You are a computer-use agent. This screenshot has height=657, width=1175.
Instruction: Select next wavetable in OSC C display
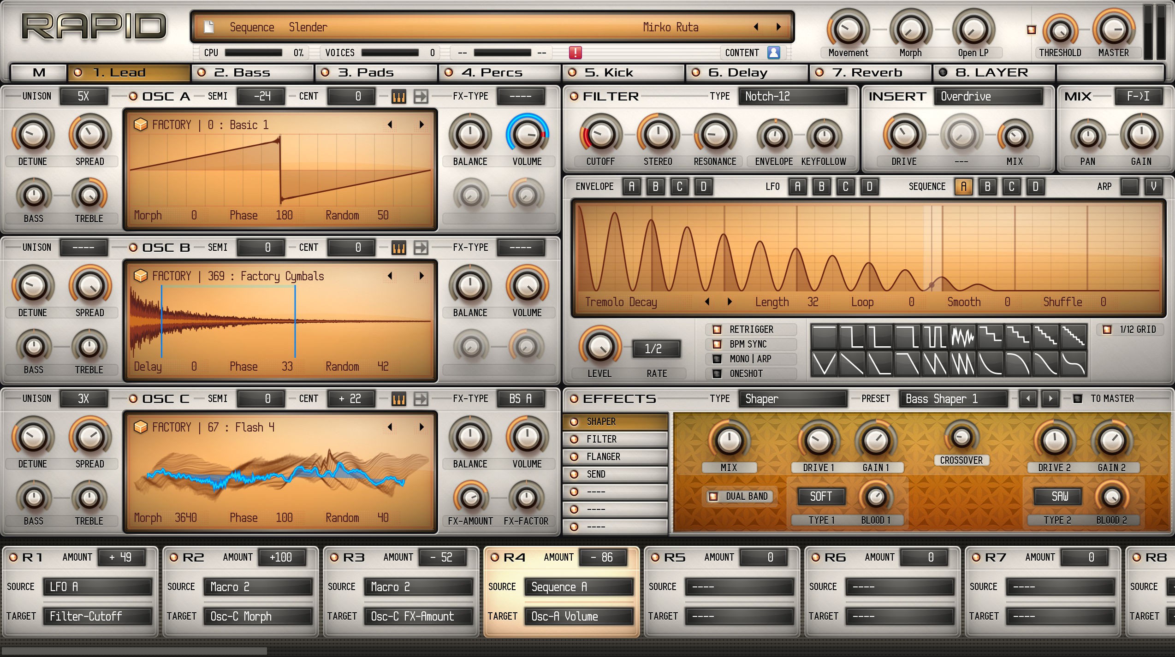click(421, 427)
